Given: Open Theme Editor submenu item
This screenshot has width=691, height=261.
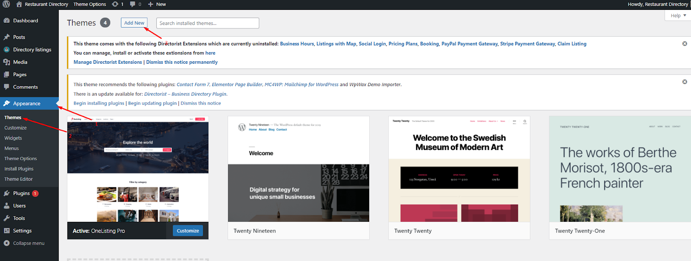Looking at the screenshot, I should point(19,179).
